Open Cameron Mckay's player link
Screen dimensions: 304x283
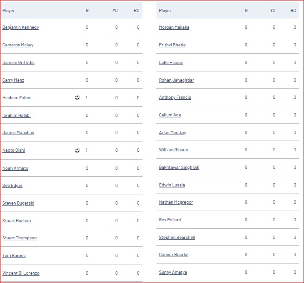tap(18, 45)
